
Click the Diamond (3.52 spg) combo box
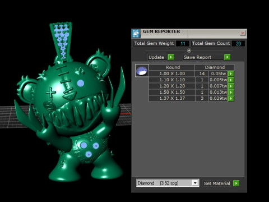[x=167, y=183]
